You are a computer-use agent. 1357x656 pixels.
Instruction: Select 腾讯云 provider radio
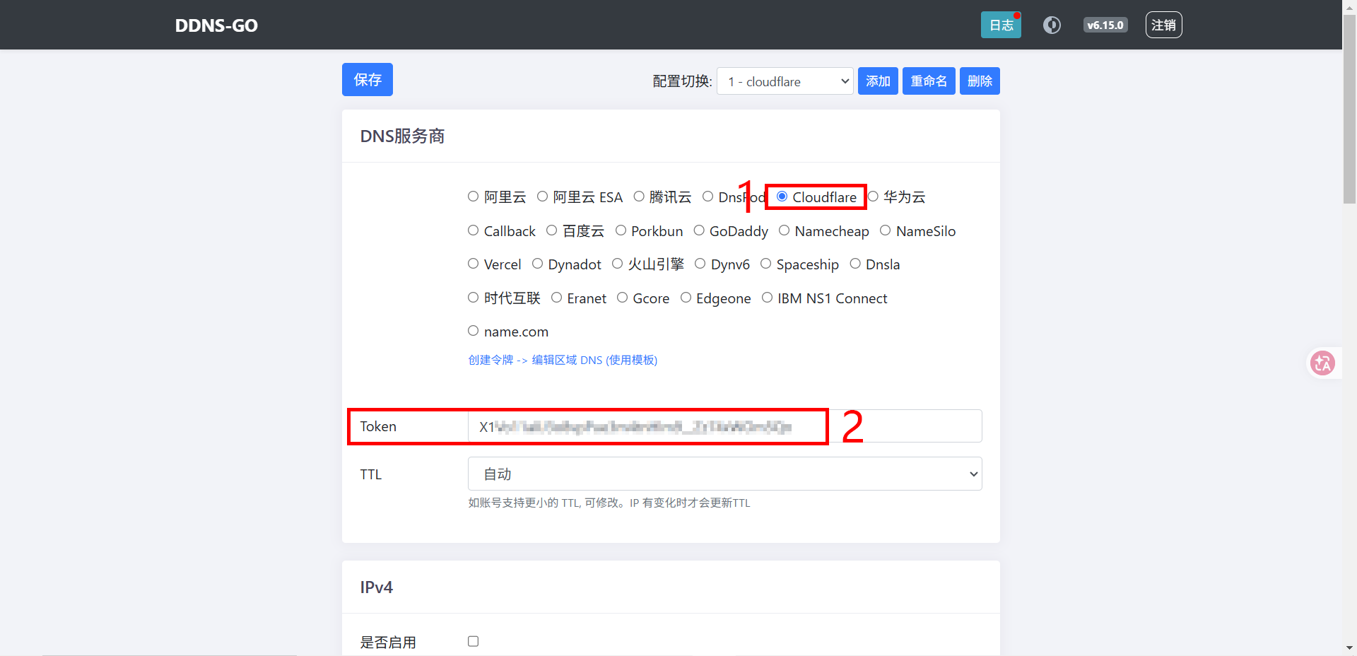pyautogui.click(x=639, y=197)
